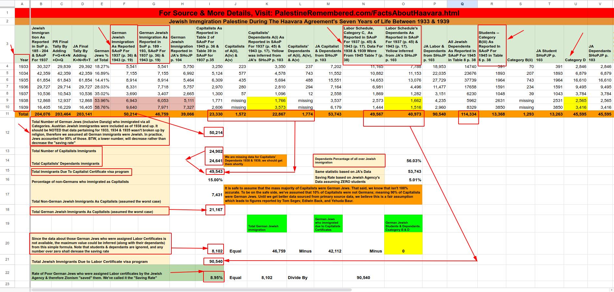Click 'missing' cell in row 1938 column J
614x292 pixels.
pyautogui.click(x=235, y=100)
